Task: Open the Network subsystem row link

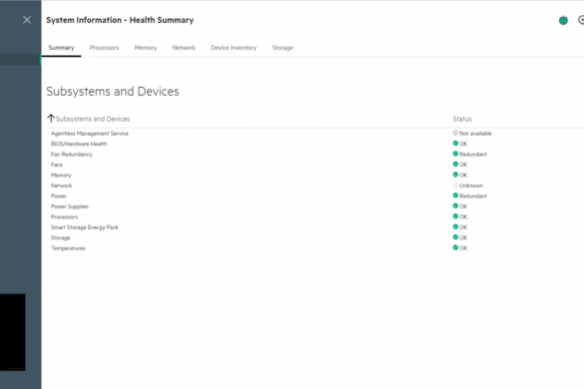Action: point(62,186)
